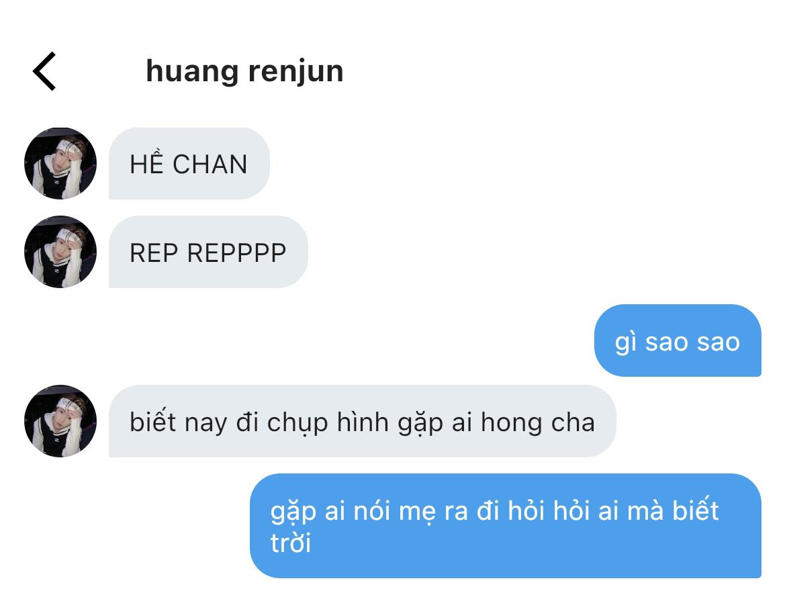Select the HỀ CHAN message bubble
Viewport: 785px width, 591px height.
(x=189, y=163)
